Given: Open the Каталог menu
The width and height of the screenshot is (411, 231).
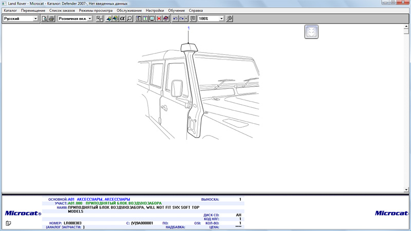Looking at the screenshot, I should point(10,10).
